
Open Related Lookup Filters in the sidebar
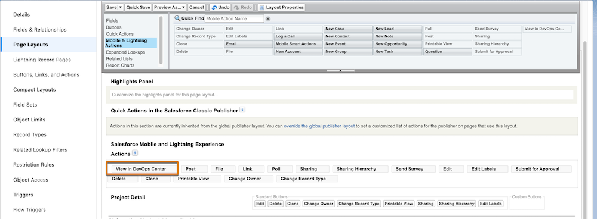tap(40, 149)
